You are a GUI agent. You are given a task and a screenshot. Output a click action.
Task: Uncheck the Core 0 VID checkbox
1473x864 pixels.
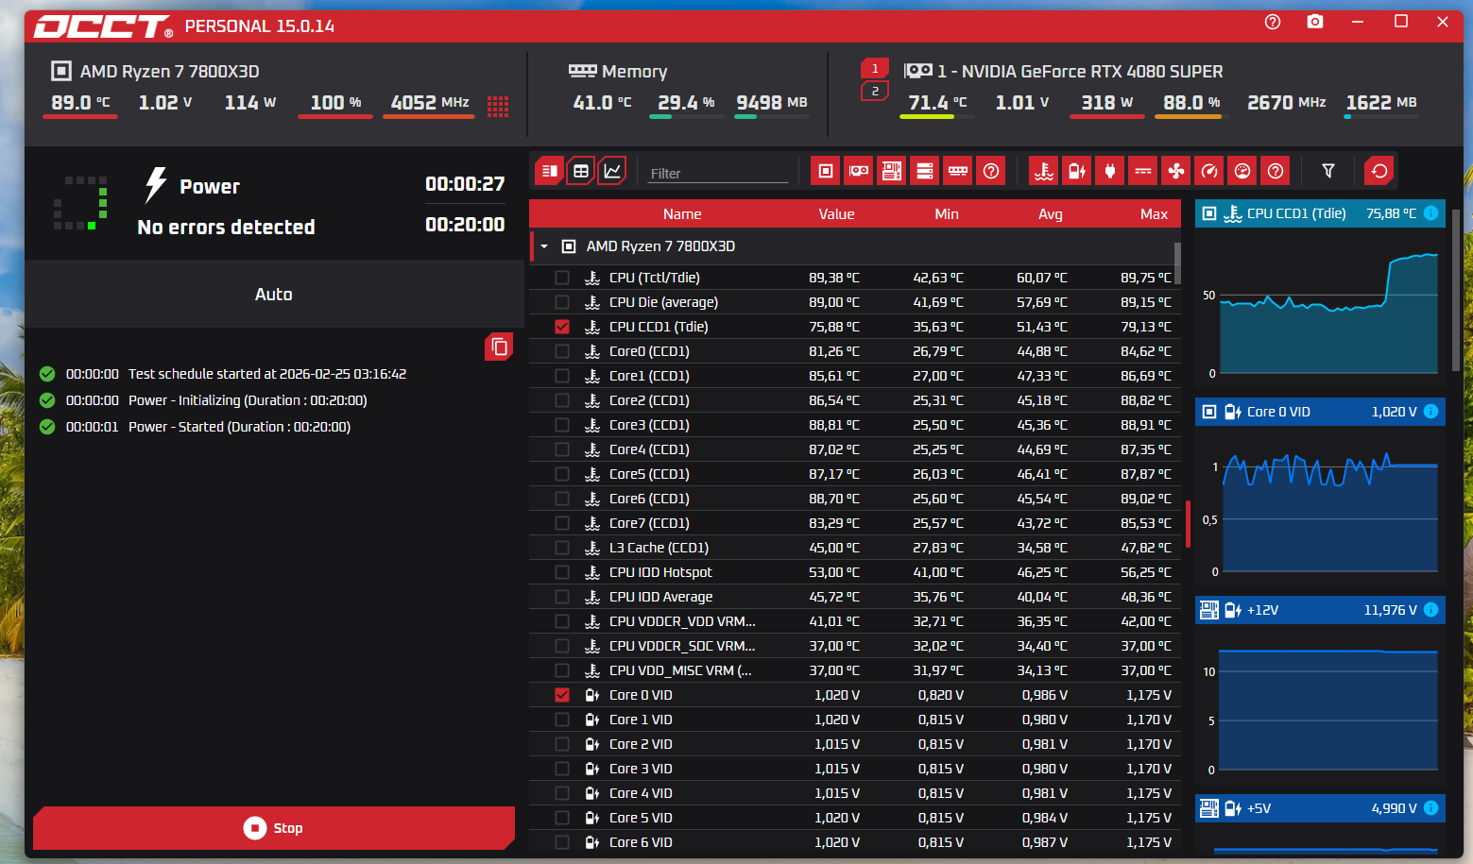[562, 695]
